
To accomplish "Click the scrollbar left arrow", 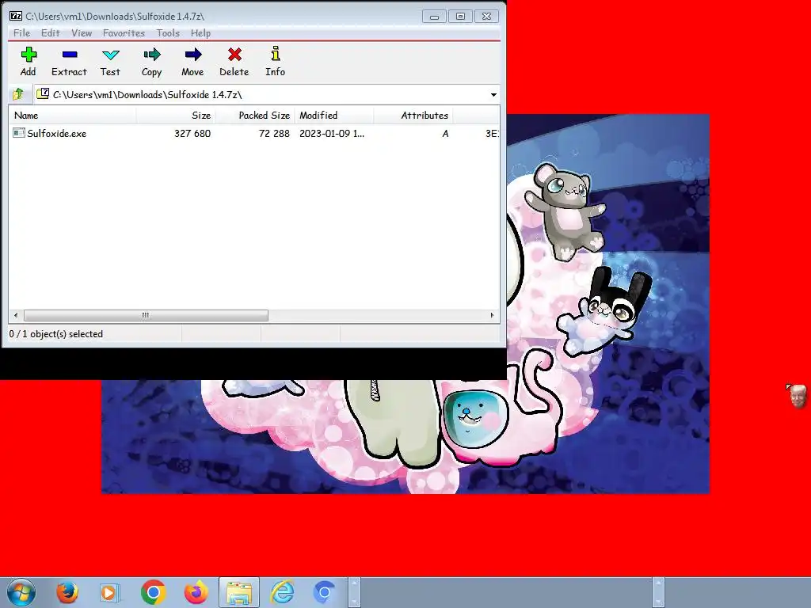I will (16, 315).
